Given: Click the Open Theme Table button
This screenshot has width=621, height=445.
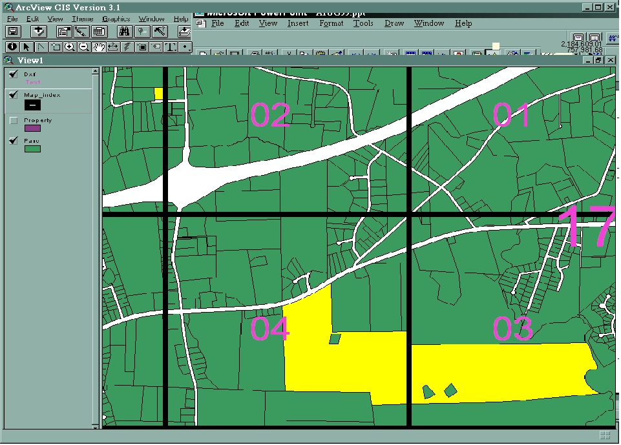Looking at the screenshot, I should click(99, 32).
